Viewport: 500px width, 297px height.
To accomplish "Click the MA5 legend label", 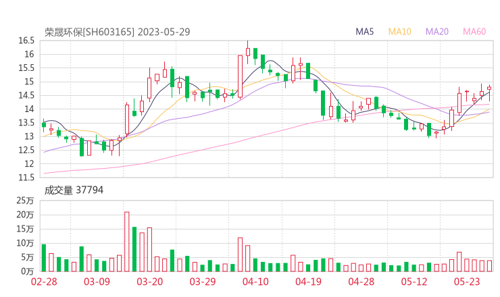I will (x=364, y=32).
